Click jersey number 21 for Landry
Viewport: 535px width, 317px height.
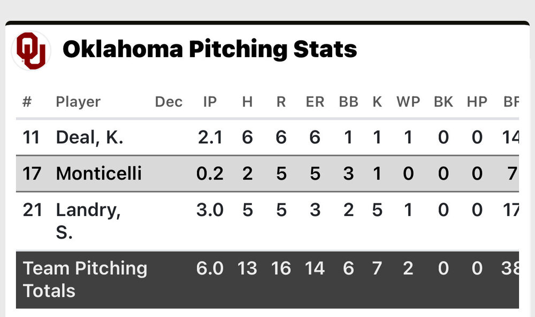pos(32,210)
